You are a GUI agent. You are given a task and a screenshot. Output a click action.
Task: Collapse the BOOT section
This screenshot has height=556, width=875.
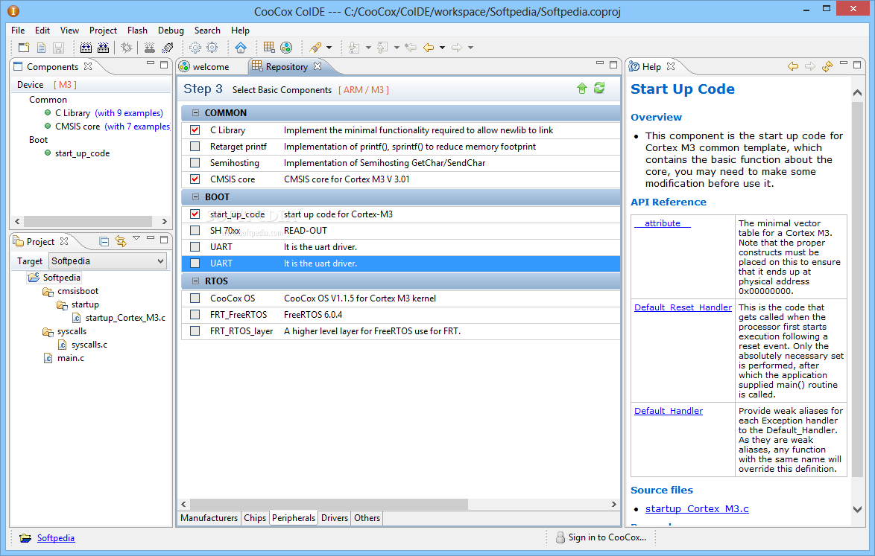click(x=195, y=196)
